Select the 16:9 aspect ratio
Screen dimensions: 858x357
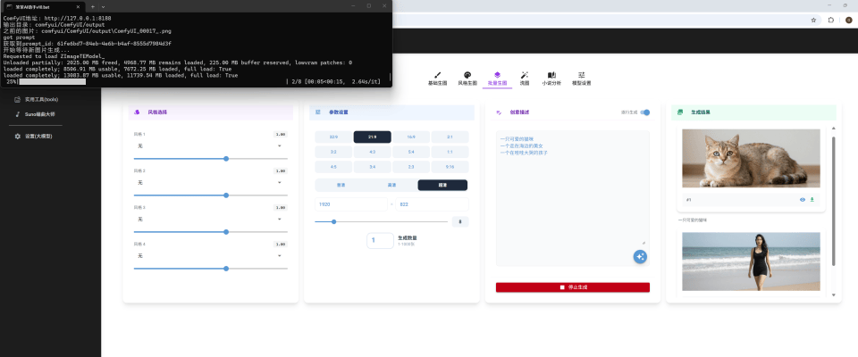[x=411, y=137]
